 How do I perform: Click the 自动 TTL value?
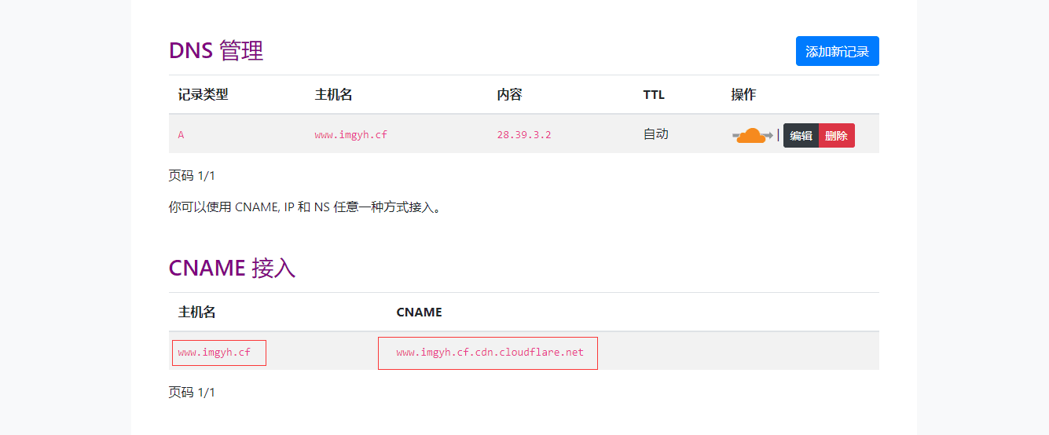click(x=655, y=133)
